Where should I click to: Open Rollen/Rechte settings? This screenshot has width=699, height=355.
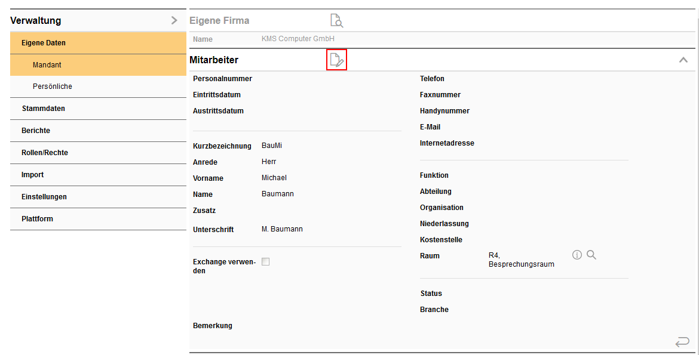click(x=45, y=153)
